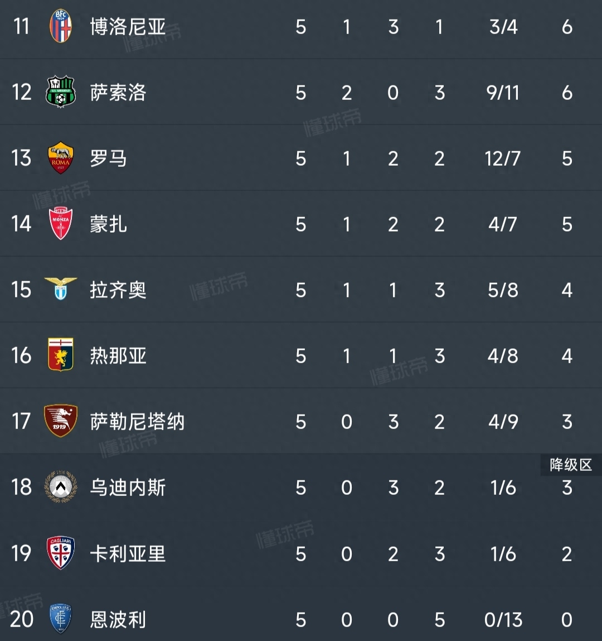View details for 蒙扎
Screen dimensions: 602x641
pyautogui.click(x=108, y=224)
